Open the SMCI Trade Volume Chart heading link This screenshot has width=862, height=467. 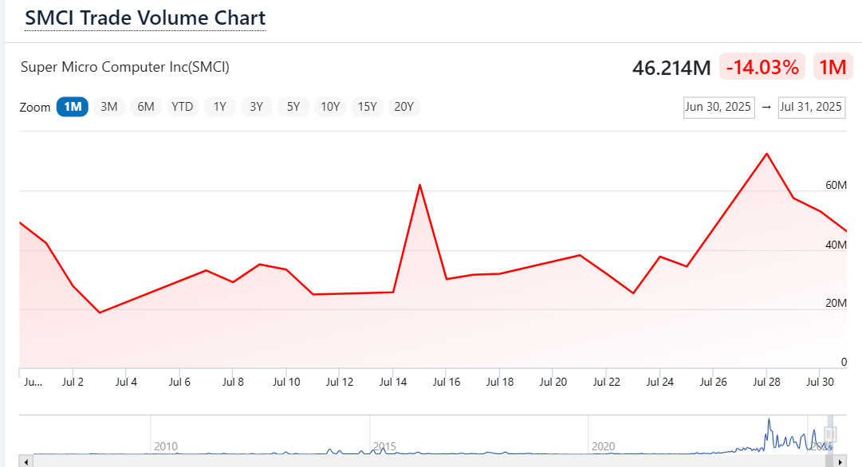click(x=145, y=18)
